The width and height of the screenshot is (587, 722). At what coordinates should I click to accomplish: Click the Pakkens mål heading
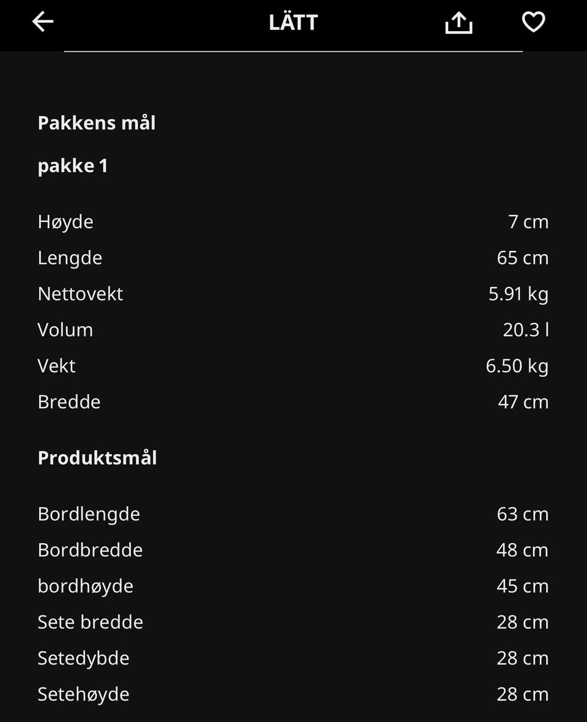pyautogui.click(x=97, y=123)
